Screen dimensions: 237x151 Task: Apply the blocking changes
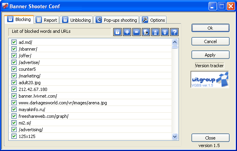click(211, 55)
